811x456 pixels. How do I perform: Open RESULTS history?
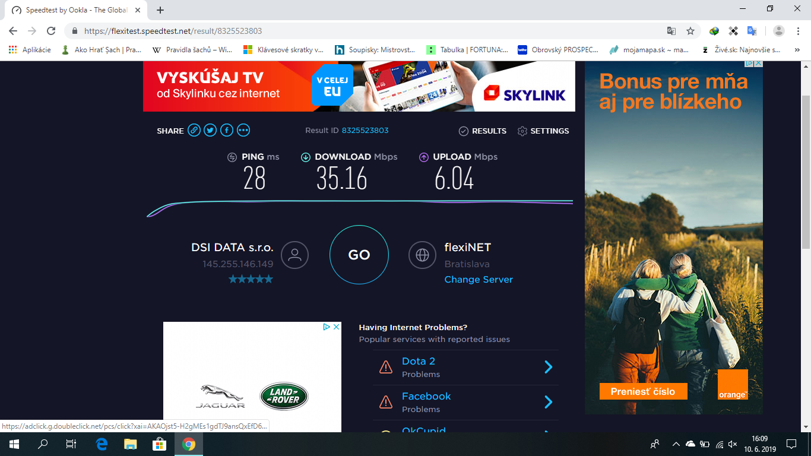tap(483, 131)
